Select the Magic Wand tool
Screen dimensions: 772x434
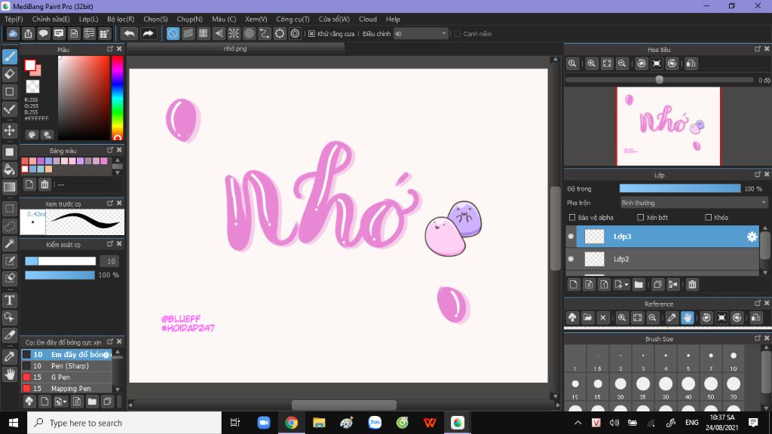[x=10, y=243]
